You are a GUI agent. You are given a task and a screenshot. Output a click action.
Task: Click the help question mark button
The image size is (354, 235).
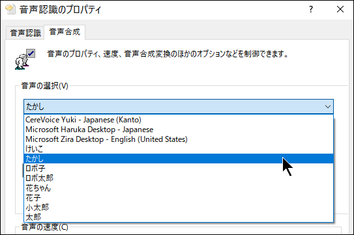coord(311,10)
